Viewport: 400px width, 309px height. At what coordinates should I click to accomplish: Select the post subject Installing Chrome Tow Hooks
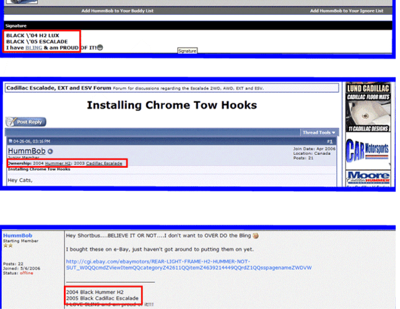(x=39, y=169)
